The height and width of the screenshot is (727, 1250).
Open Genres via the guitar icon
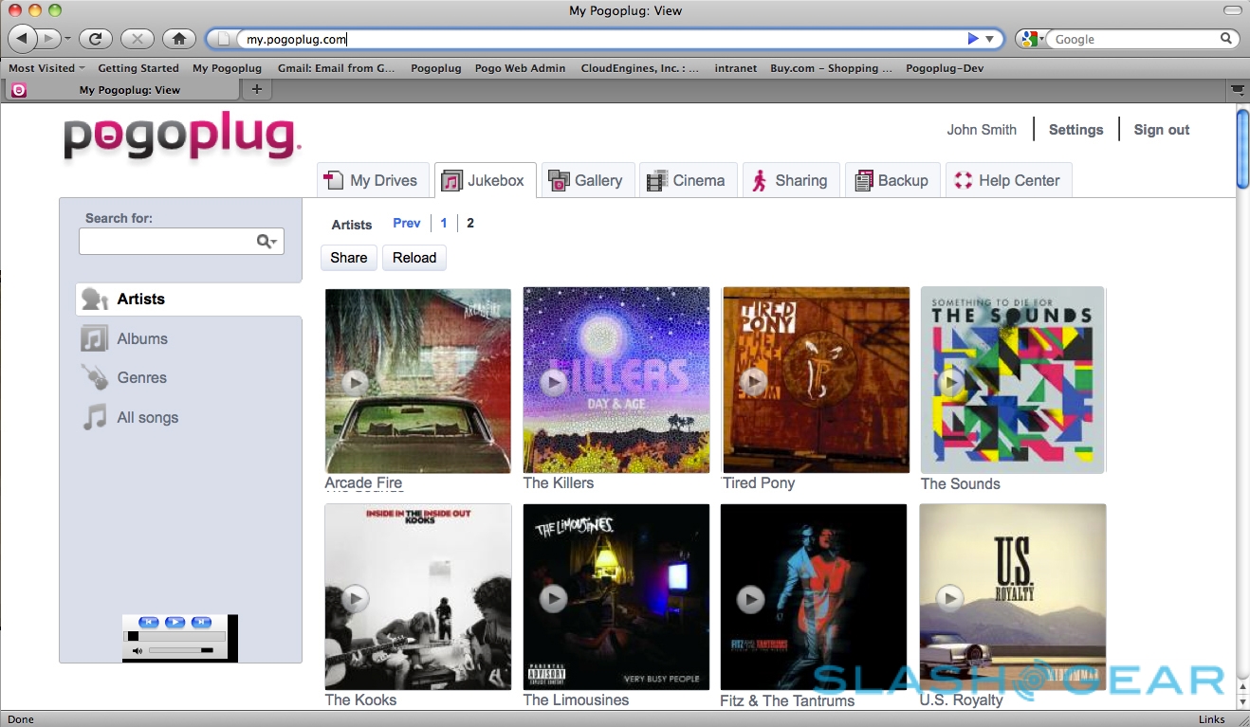[x=94, y=377]
